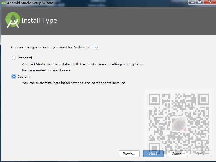Image resolution: width=216 pixels, height=162 pixels.
Task: Select the Custom install type radio button
Action: tap(14, 76)
